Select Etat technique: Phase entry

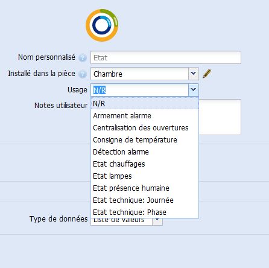[x=145, y=212]
